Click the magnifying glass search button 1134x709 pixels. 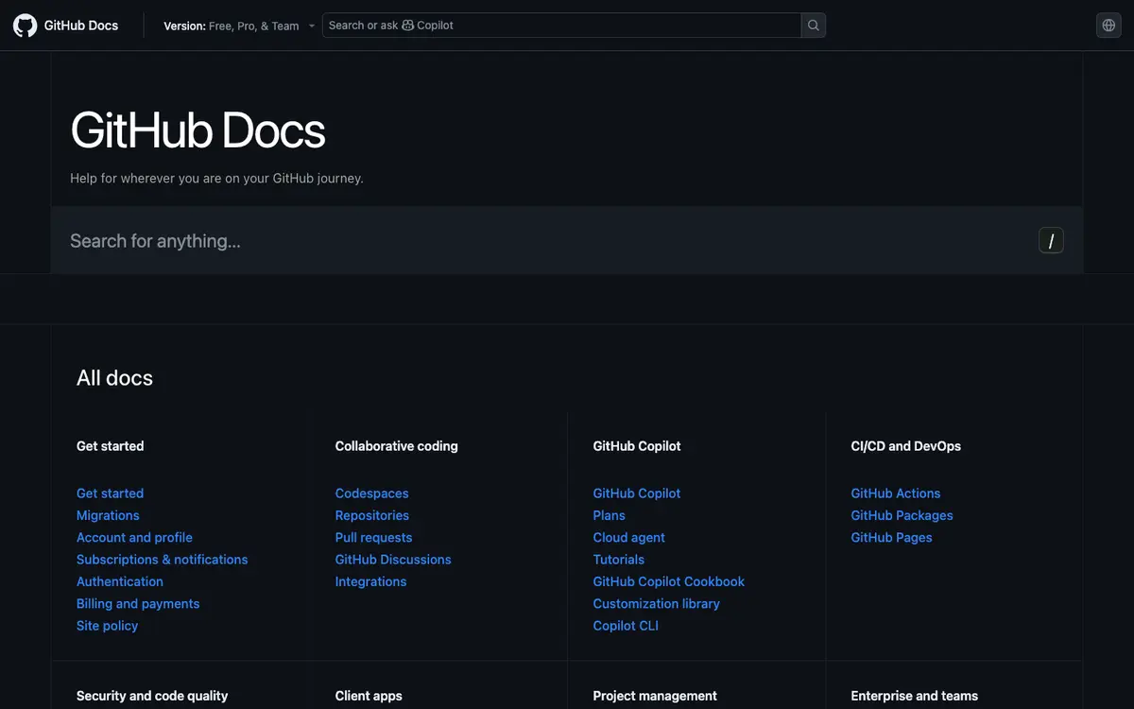[x=814, y=26]
